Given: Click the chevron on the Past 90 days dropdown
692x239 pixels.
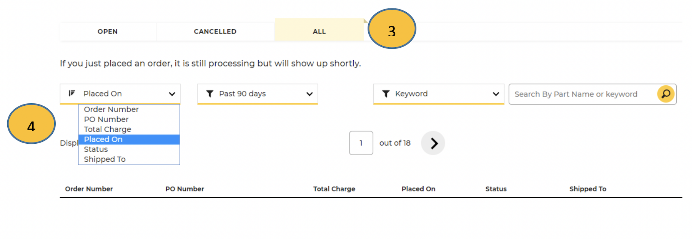Looking at the screenshot, I should (310, 93).
